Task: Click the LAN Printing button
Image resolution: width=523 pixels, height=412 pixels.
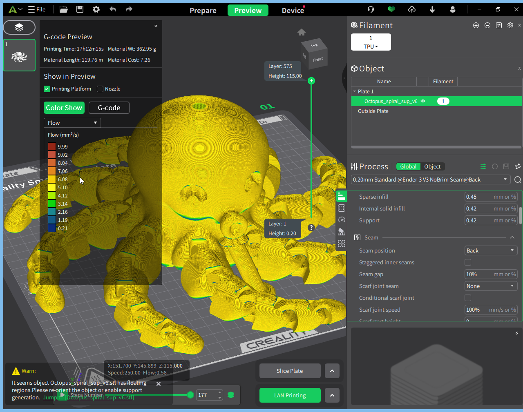Action: pyautogui.click(x=290, y=395)
